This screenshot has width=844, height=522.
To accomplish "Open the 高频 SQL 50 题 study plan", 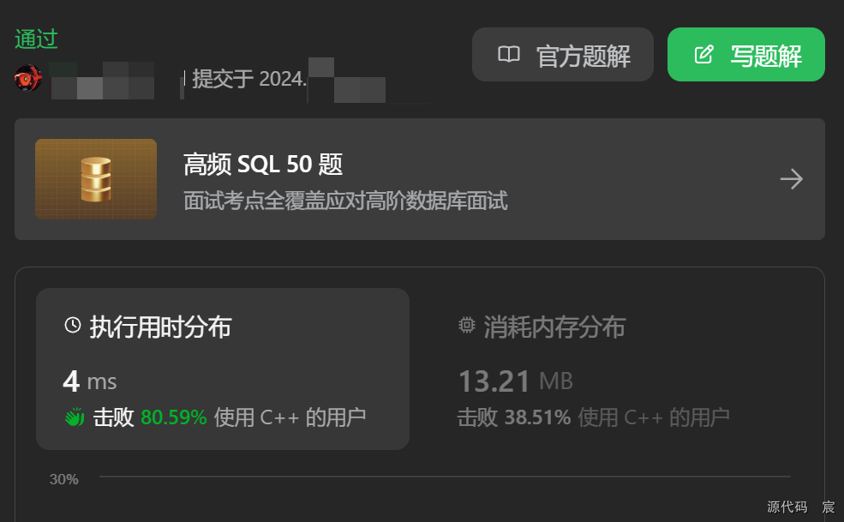I will pyautogui.click(x=261, y=164).
